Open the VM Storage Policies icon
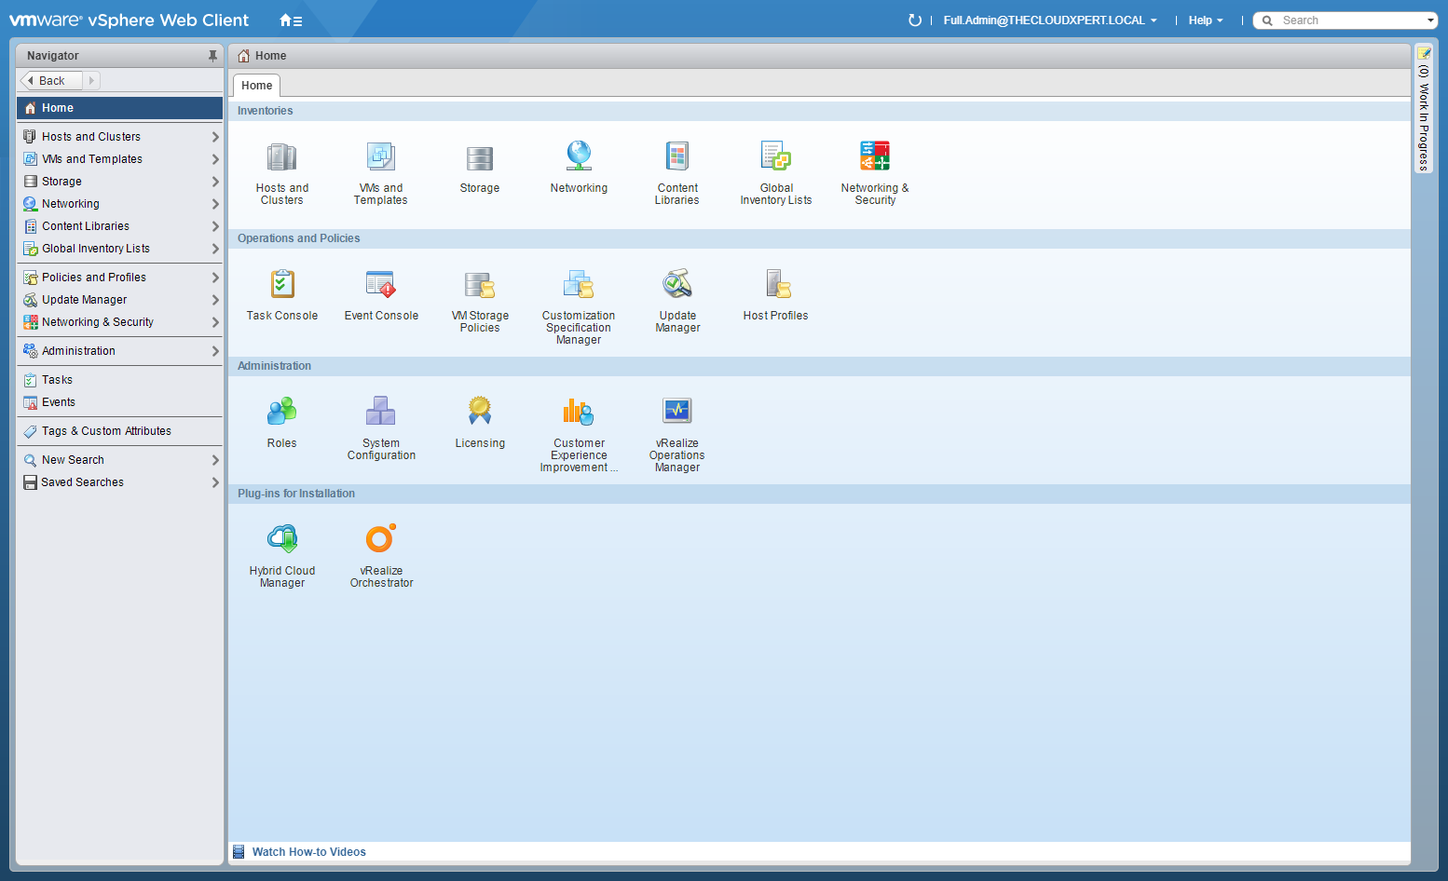The height and width of the screenshot is (881, 1448). [480, 284]
